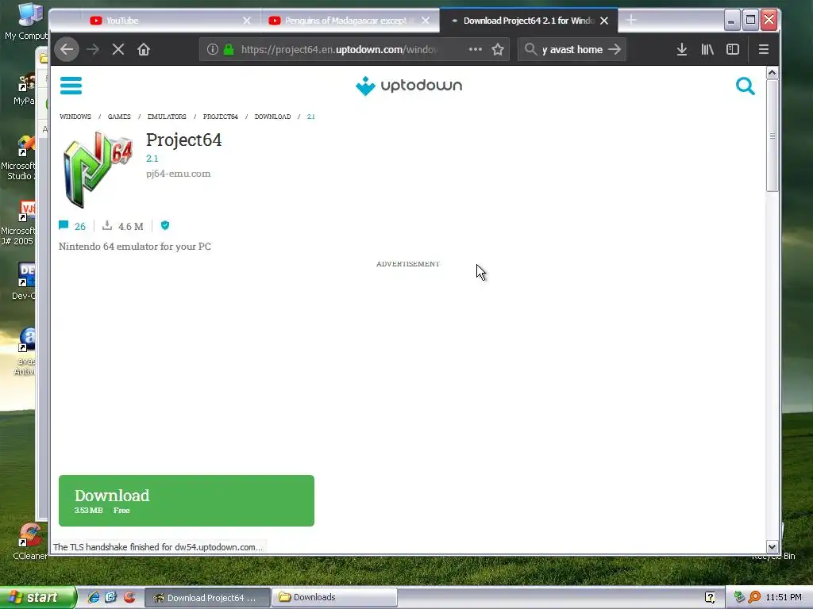The width and height of the screenshot is (813, 609).
Task: Click the Uptodown search magnifier icon
Action: click(x=745, y=86)
